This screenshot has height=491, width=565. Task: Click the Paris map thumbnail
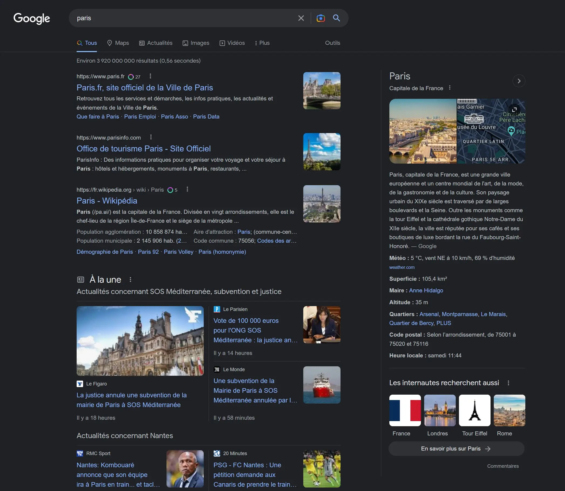coord(491,131)
